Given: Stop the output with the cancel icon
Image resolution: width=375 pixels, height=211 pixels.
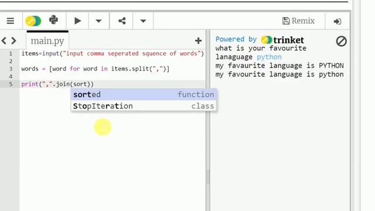Looking at the screenshot, I should tap(341, 42).
